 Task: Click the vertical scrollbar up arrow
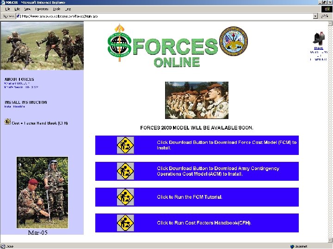tap(330, 24)
